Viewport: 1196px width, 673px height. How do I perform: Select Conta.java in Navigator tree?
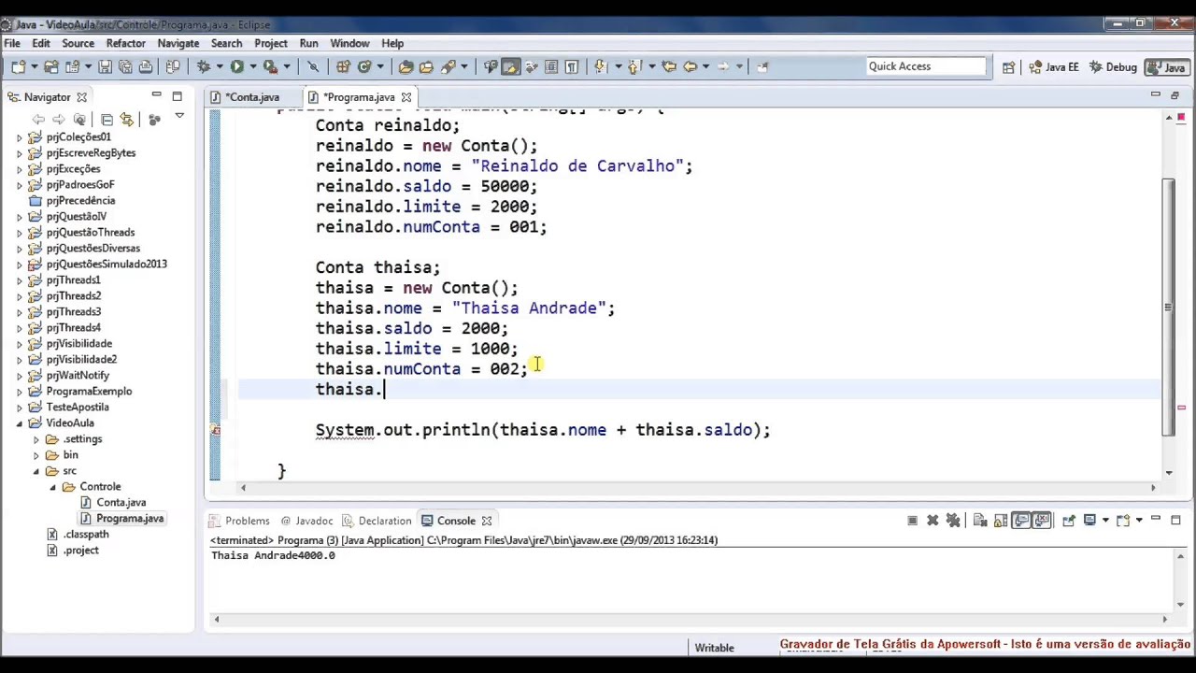(x=121, y=503)
